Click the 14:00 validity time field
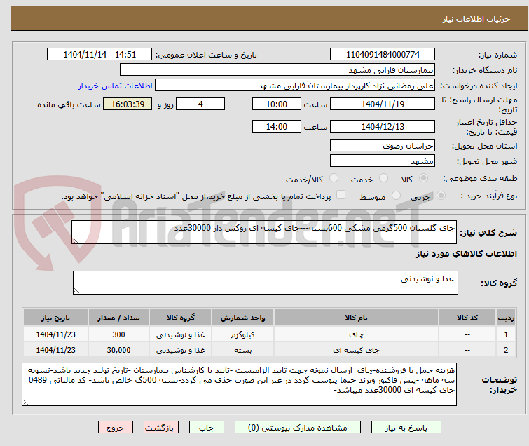 pos(276,127)
